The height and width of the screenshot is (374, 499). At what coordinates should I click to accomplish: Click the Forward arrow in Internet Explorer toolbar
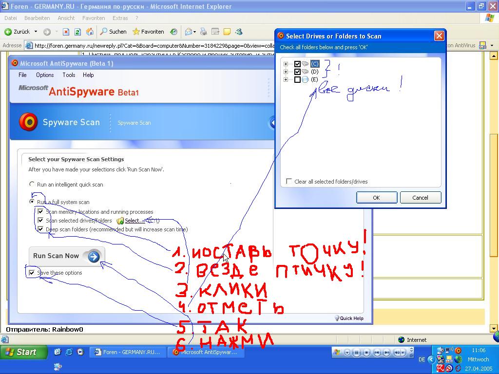47,32
